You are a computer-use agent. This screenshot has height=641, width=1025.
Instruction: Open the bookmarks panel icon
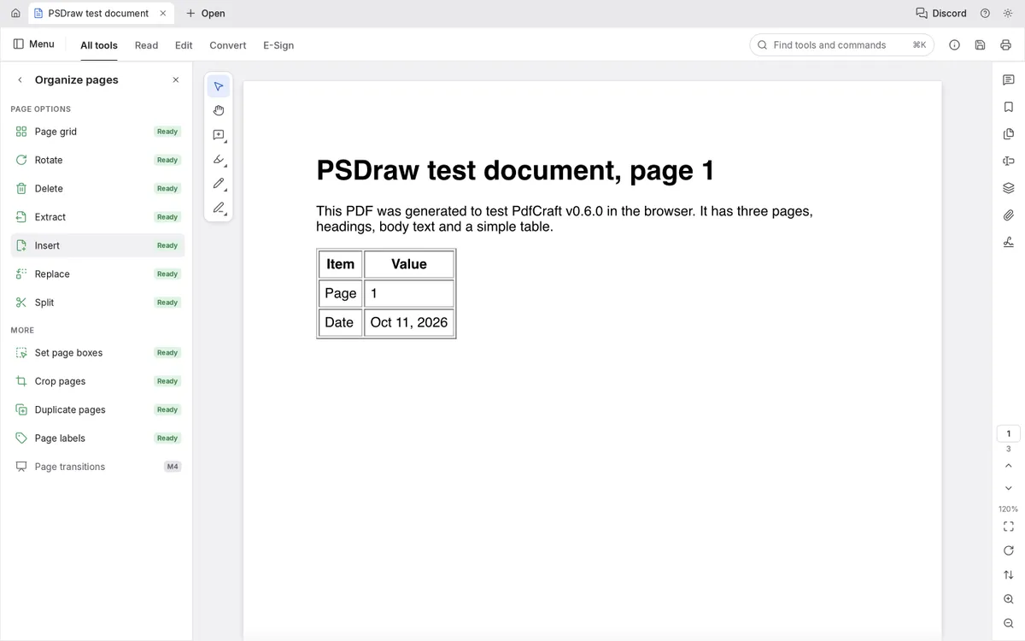1009,107
